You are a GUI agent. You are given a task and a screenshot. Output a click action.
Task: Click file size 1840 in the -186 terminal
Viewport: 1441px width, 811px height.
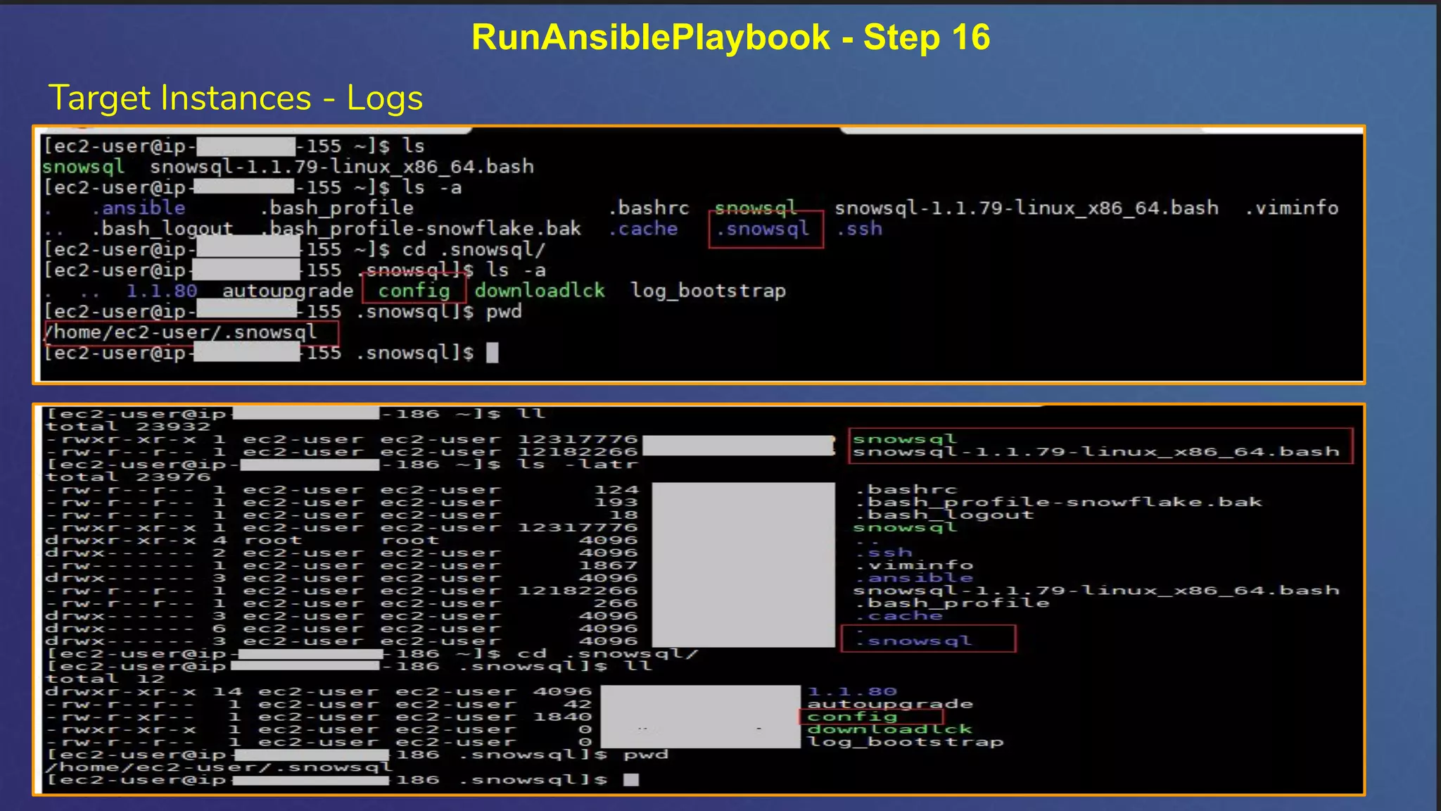562,717
